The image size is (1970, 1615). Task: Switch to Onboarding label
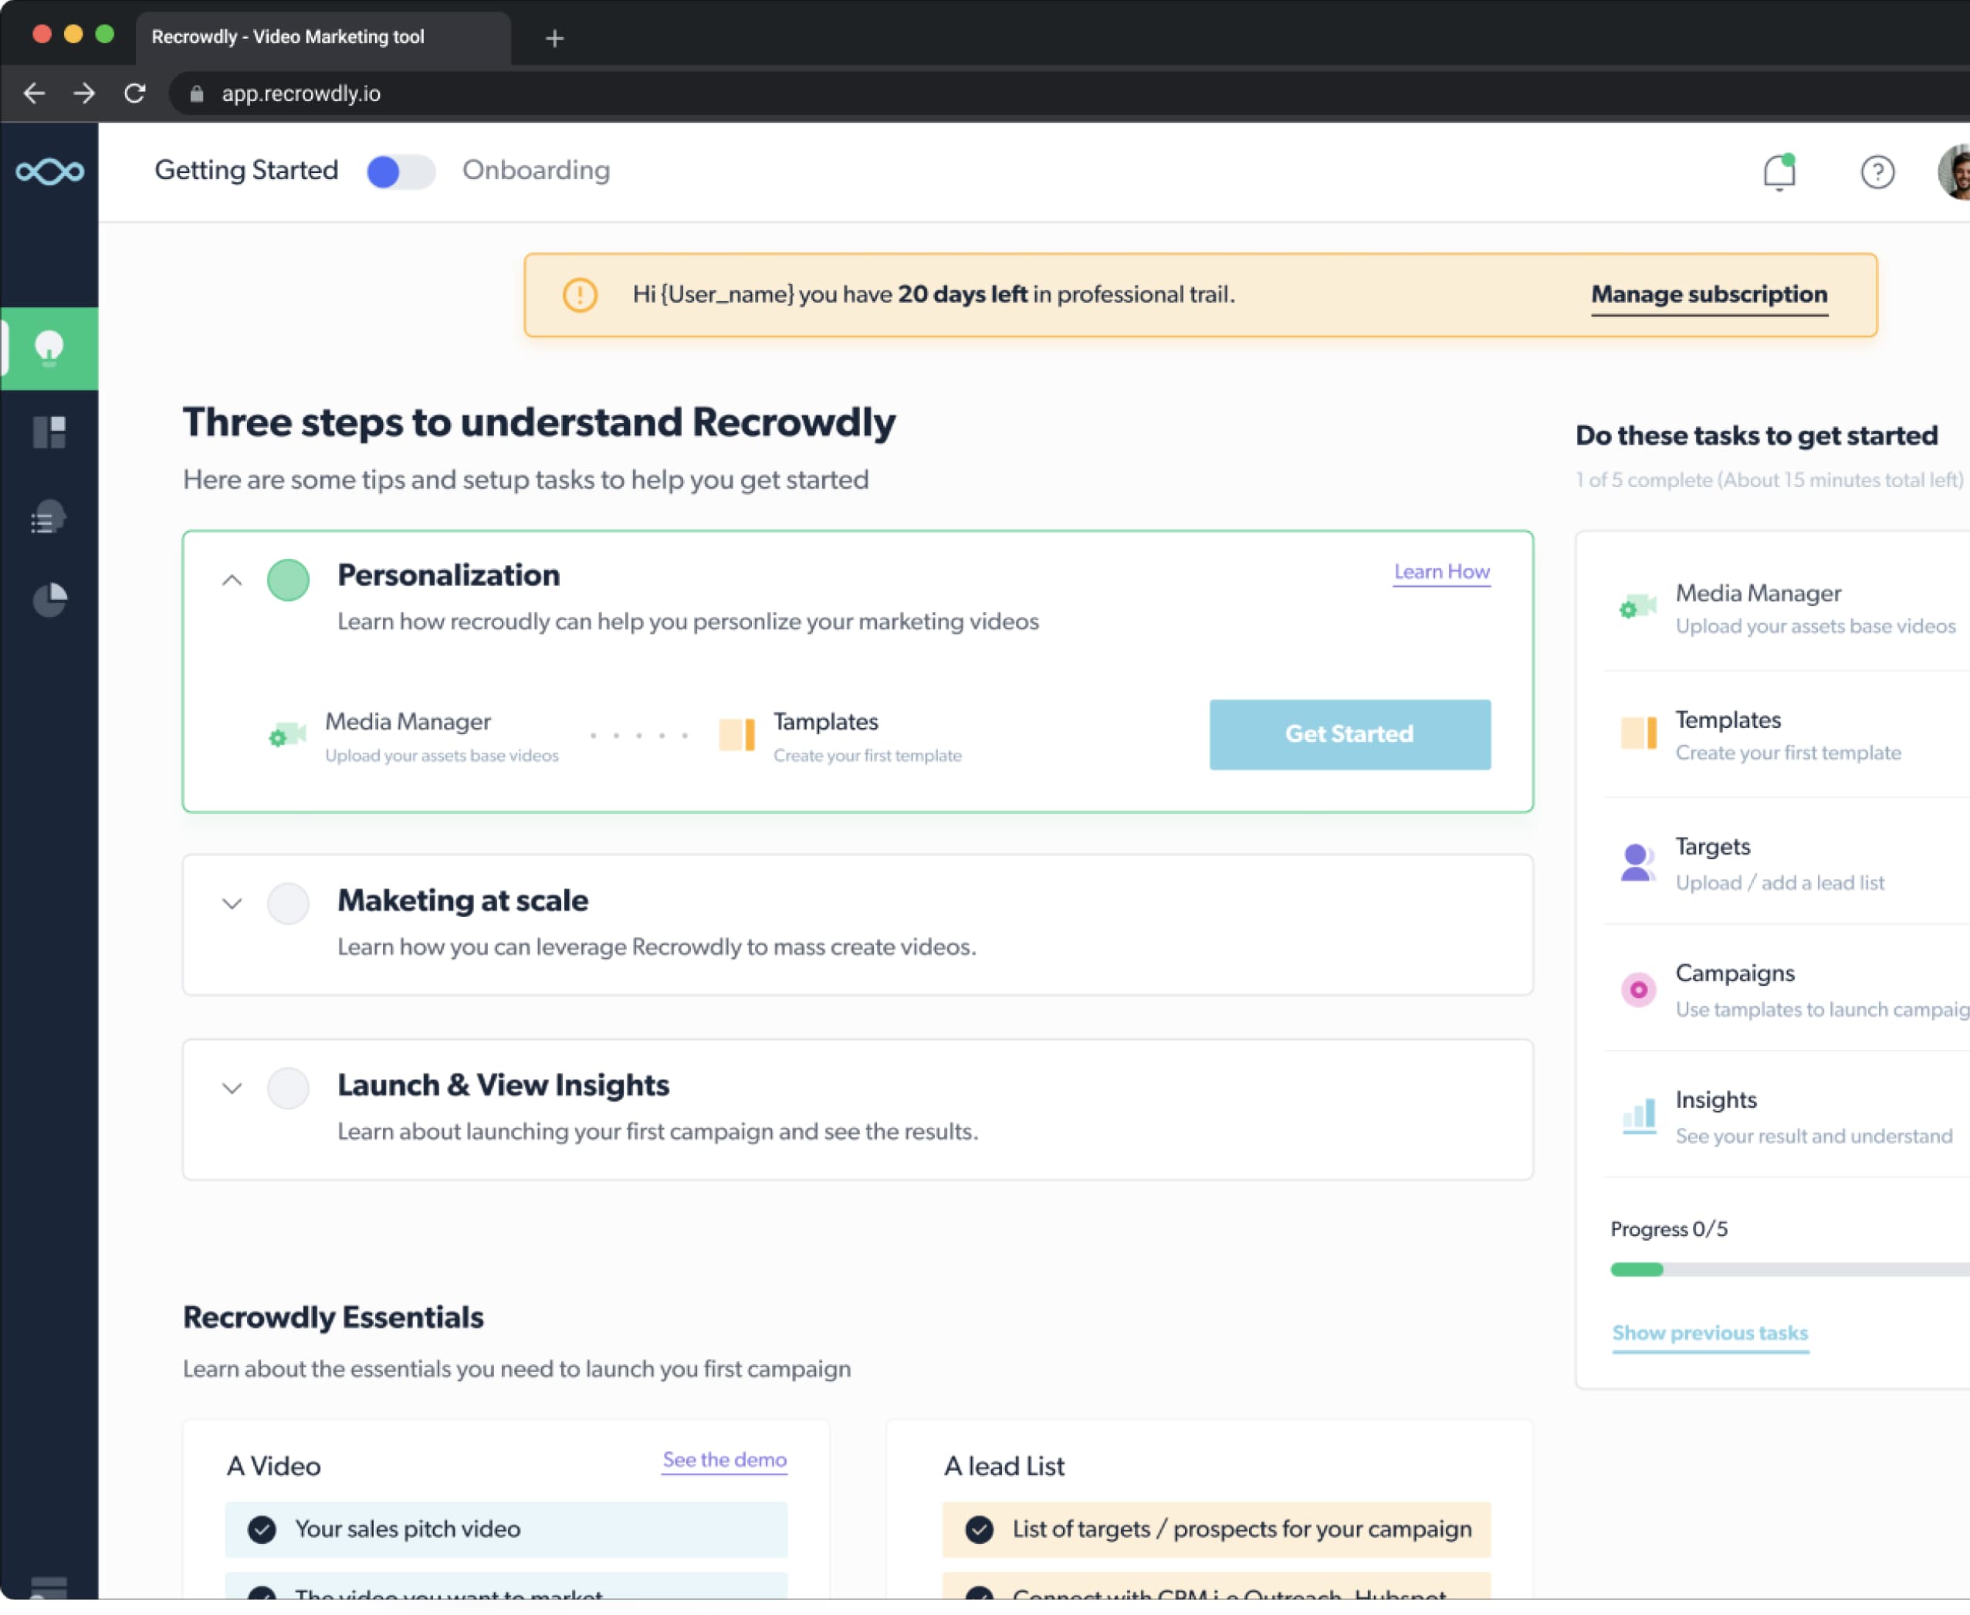point(536,171)
